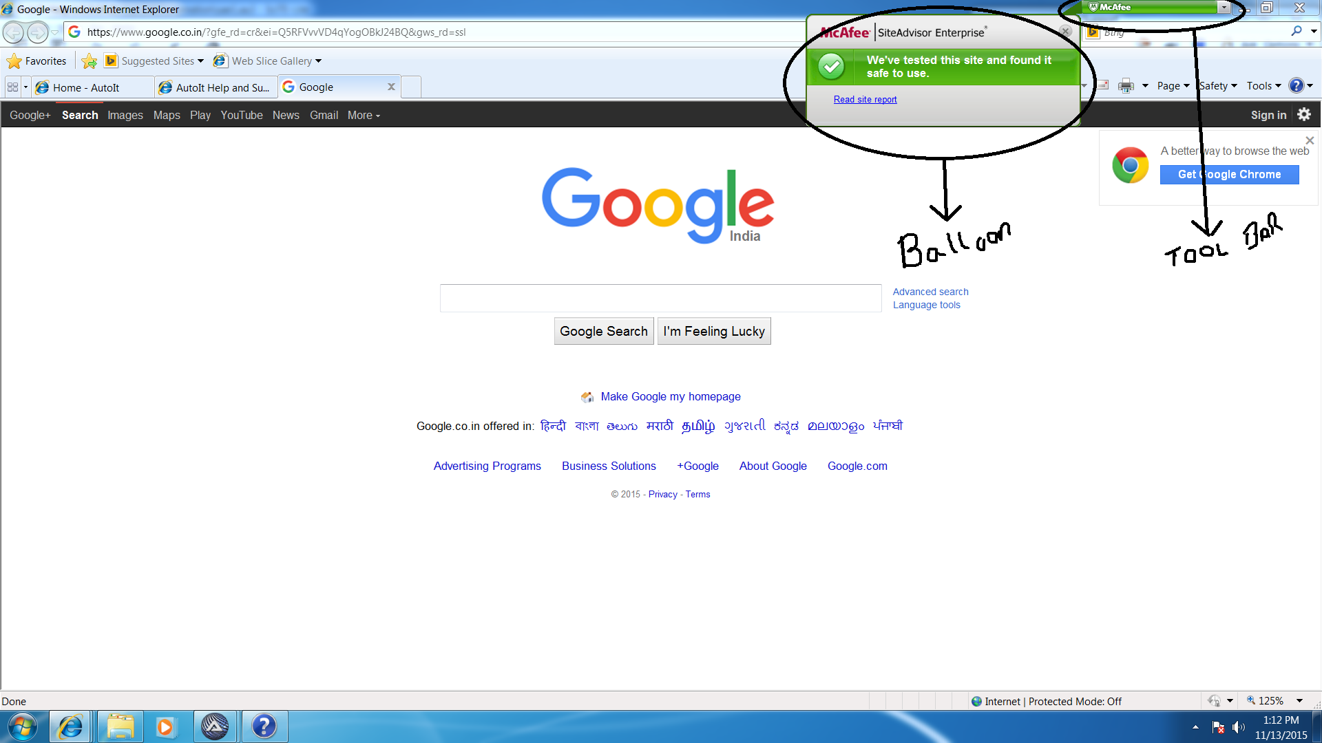The height and width of the screenshot is (743, 1322).
Task: Click the Google Chrome logo icon
Action: click(x=1130, y=165)
